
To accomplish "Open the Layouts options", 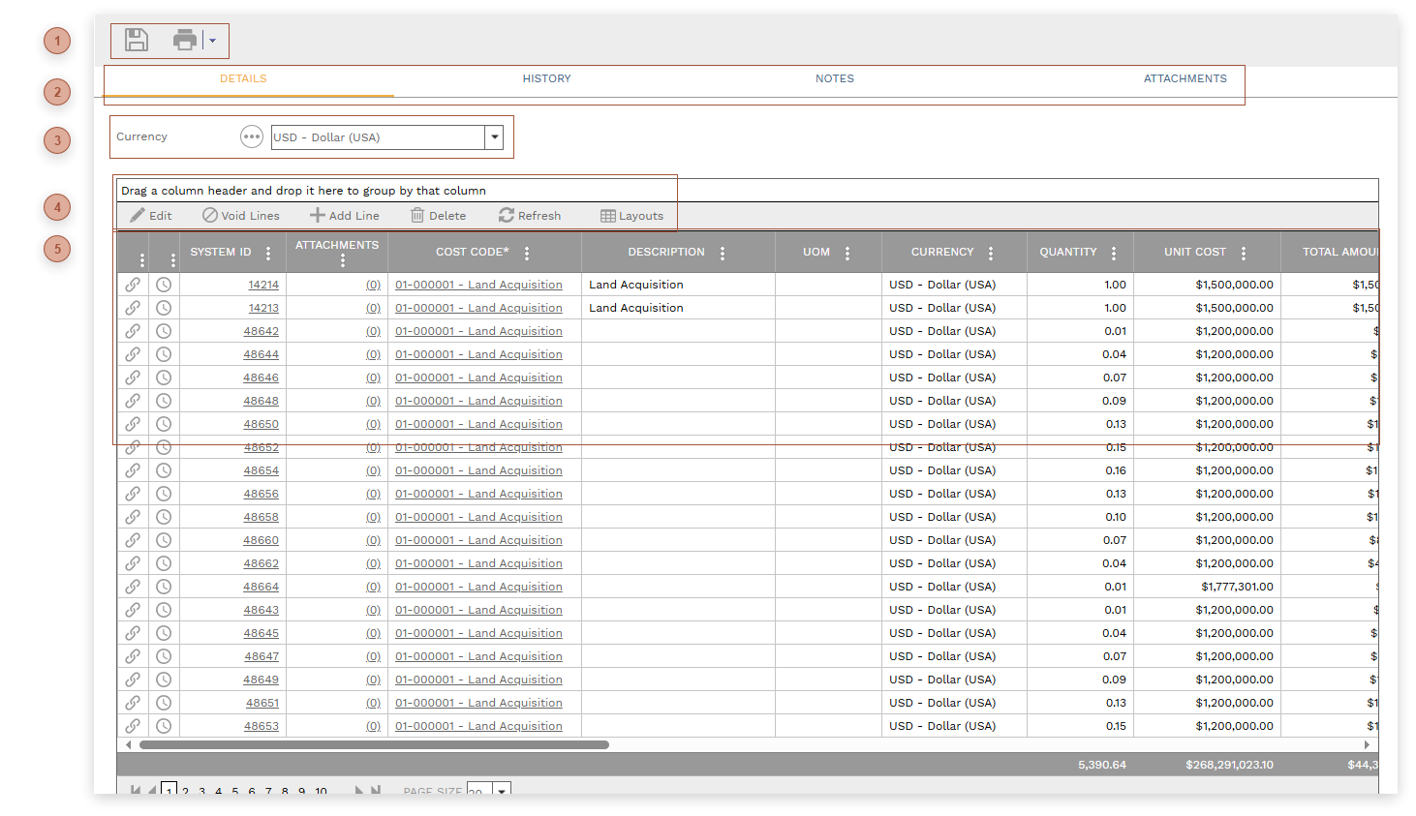I will pyautogui.click(x=631, y=216).
